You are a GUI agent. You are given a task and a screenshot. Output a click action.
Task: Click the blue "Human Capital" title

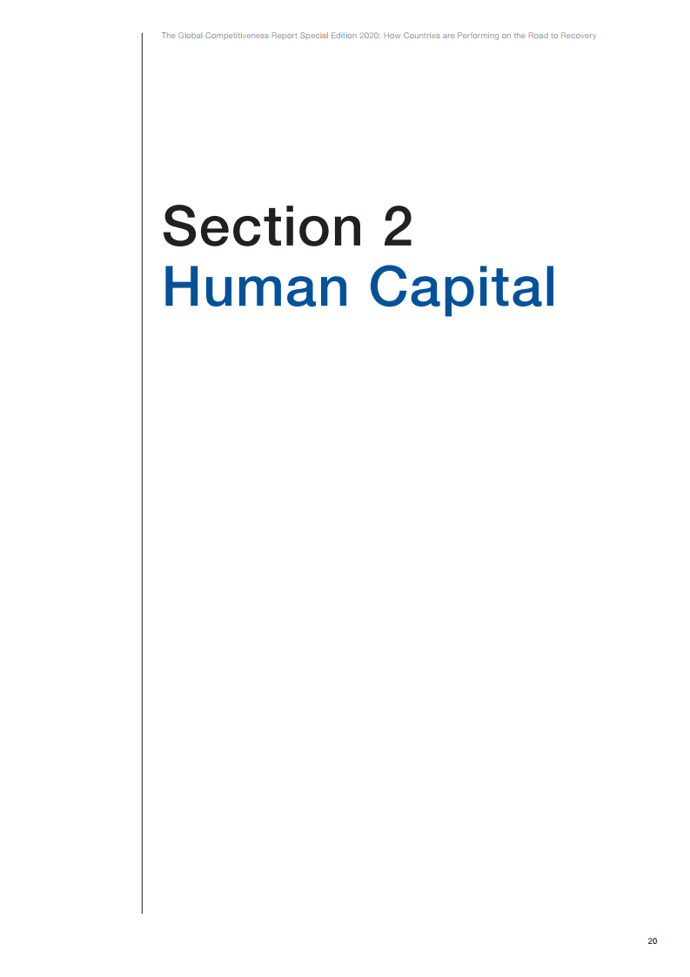click(358, 287)
